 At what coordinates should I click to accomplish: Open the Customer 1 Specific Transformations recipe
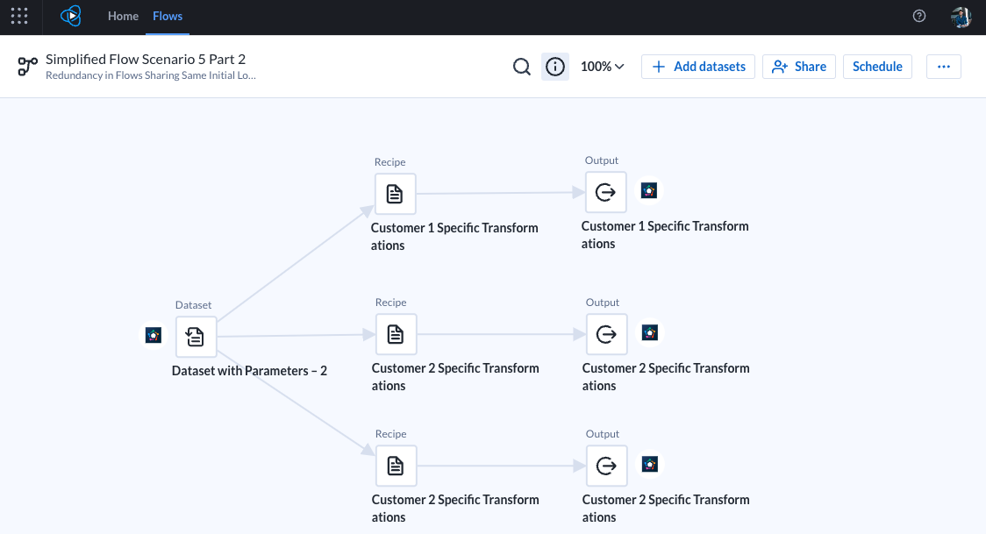tap(395, 194)
